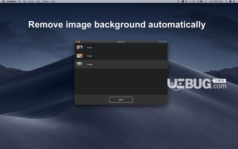Image resolution: width=238 pixels, height=149 pixels.
Task: Open the Window menu
Action: [46, 1]
